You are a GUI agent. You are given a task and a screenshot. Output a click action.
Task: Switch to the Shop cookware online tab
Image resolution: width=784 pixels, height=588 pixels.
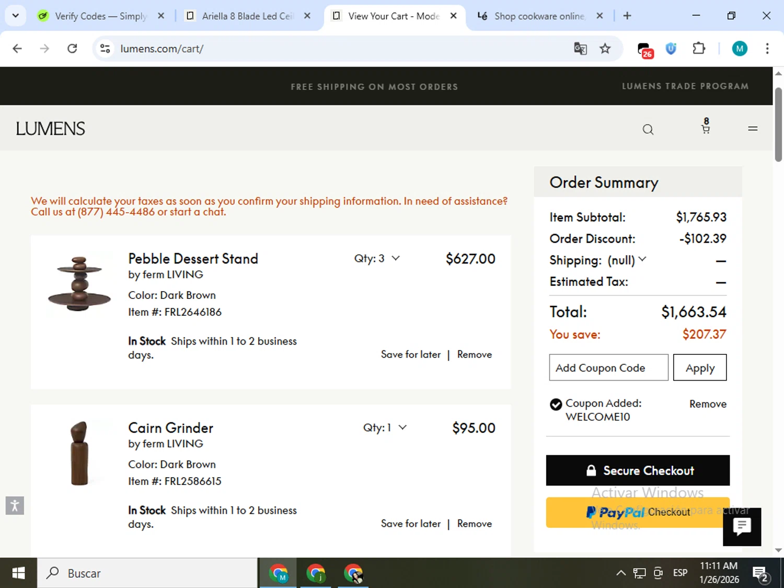[x=538, y=16]
